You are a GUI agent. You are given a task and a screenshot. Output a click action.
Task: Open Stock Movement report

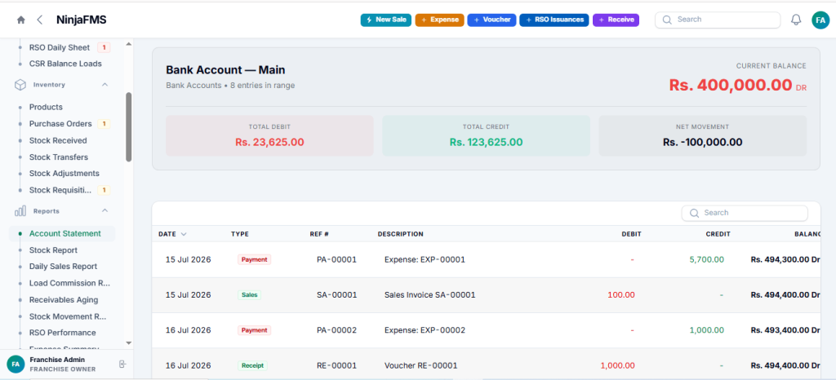(69, 316)
